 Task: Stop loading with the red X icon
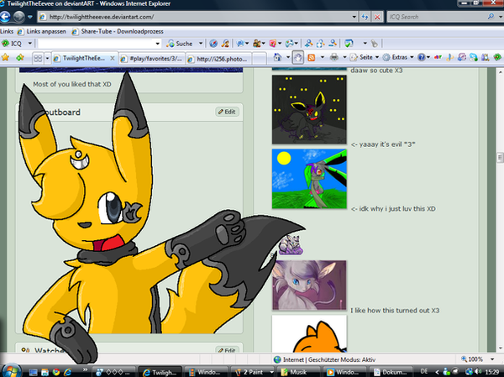[377, 17]
